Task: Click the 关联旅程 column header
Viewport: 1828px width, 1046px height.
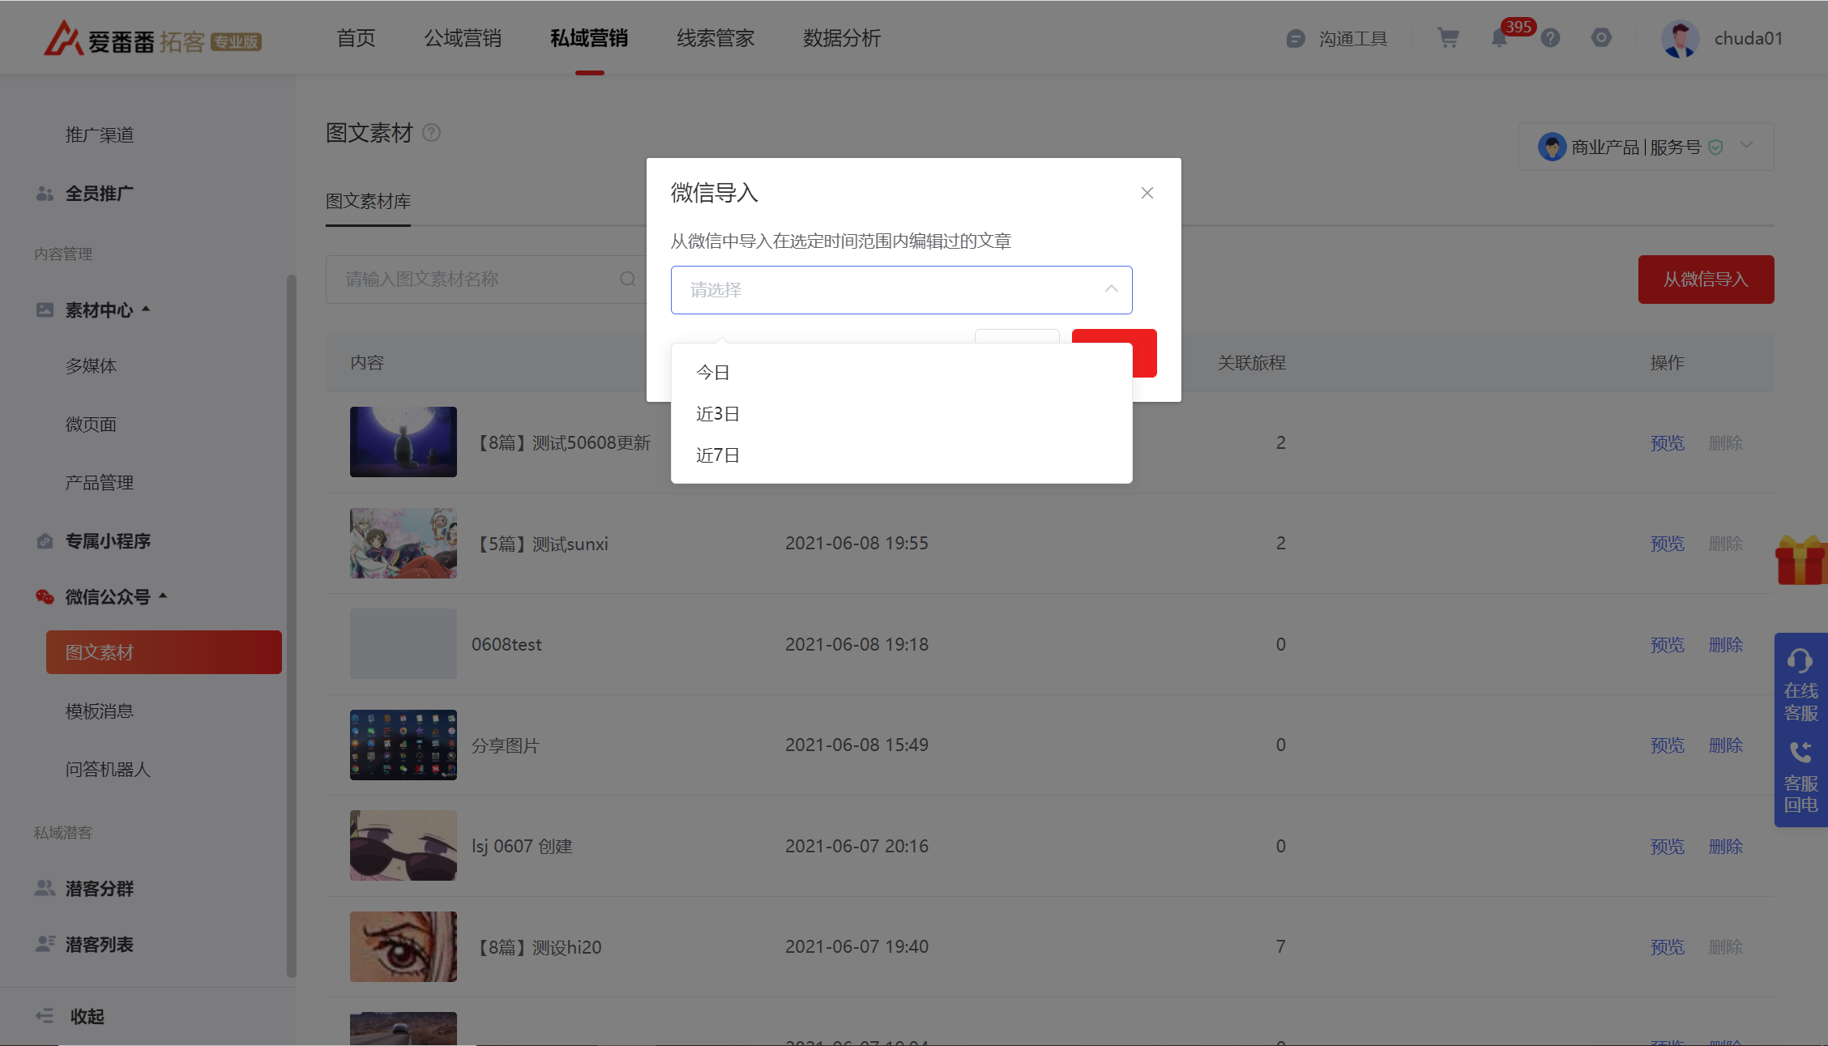Action: click(x=1252, y=363)
